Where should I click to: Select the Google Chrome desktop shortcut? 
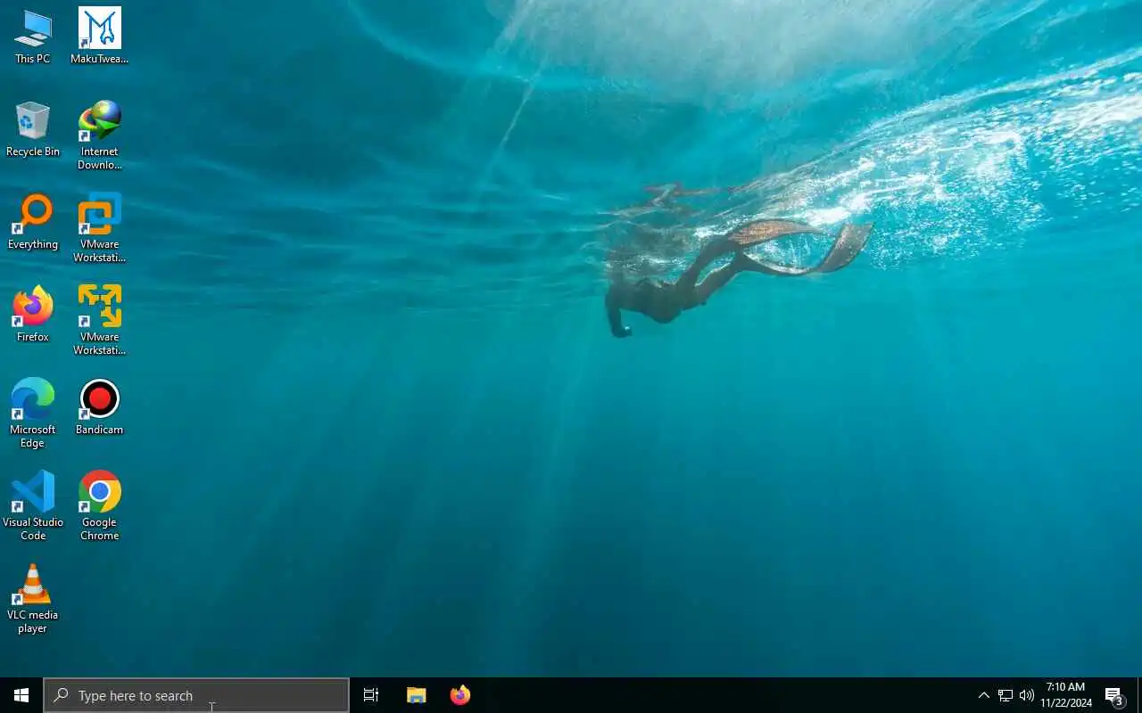(x=99, y=506)
